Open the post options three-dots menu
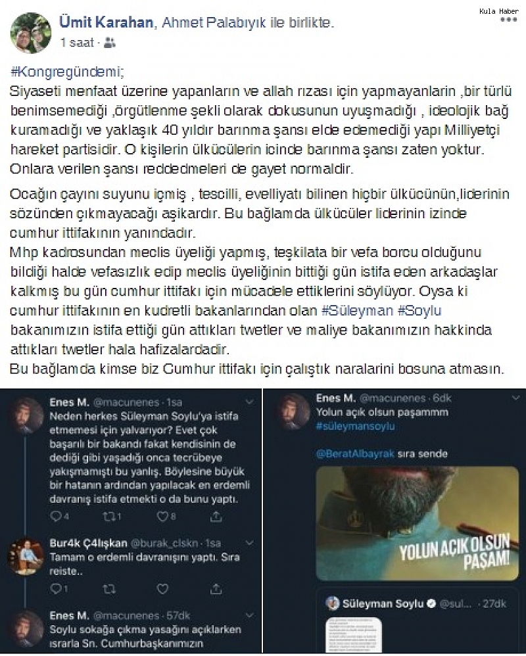Screen dimensions: 526x656 coord(509,20)
